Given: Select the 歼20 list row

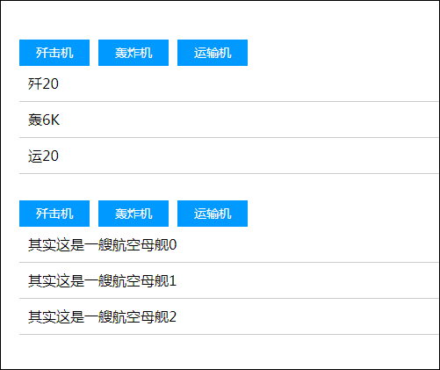Looking at the screenshot, I should [229, 83].
